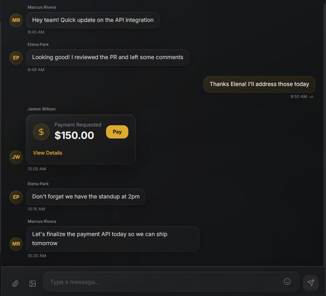Click the read receipt double checkmark
The height and width of the screenshot is (296, 326).
(x=311, y=97)
